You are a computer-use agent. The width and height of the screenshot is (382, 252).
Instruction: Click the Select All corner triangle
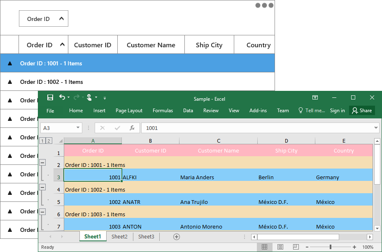pyautogui.click(x=61, y=141)
